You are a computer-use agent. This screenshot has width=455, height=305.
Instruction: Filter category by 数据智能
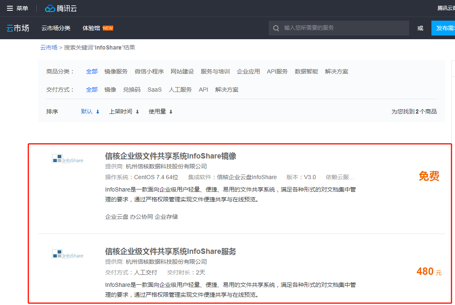tap(306, 72)
